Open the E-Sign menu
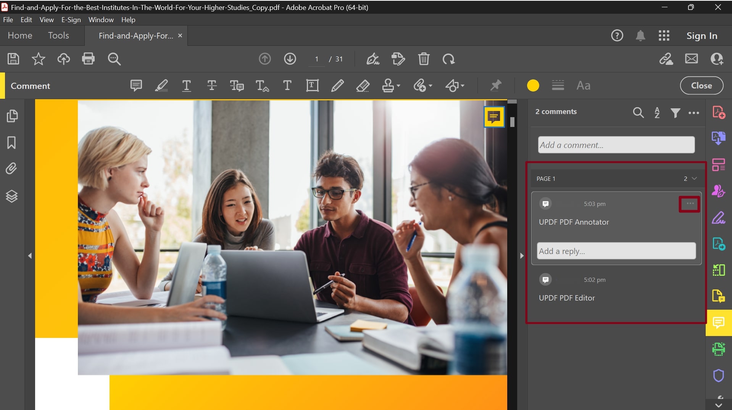732x410 pixels. 71,19
